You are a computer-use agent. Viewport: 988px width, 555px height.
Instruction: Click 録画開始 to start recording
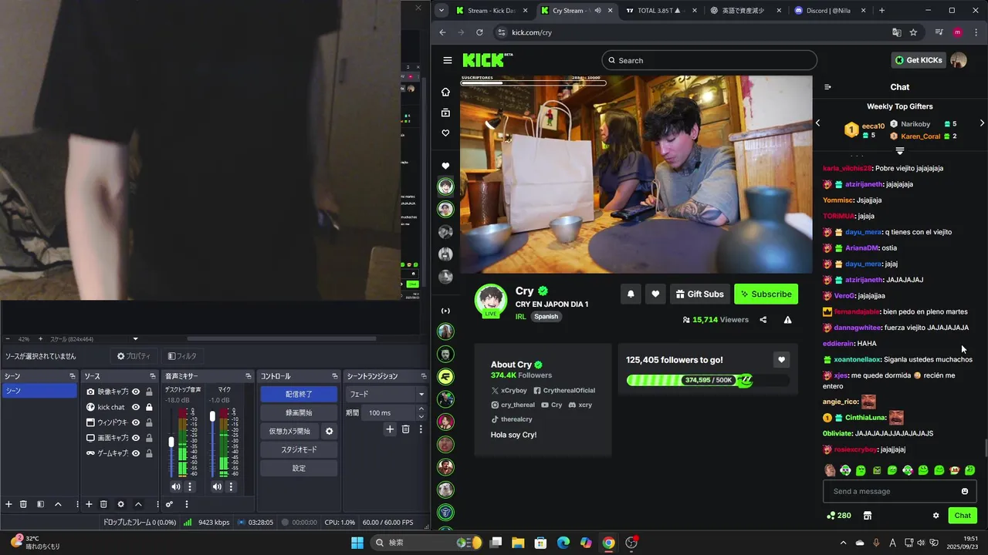[x=299, y=412]
